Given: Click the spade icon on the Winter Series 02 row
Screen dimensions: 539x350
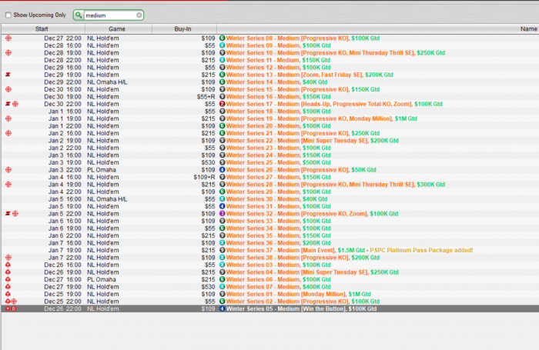Looking at the screenshot, I should click(8, 302).
